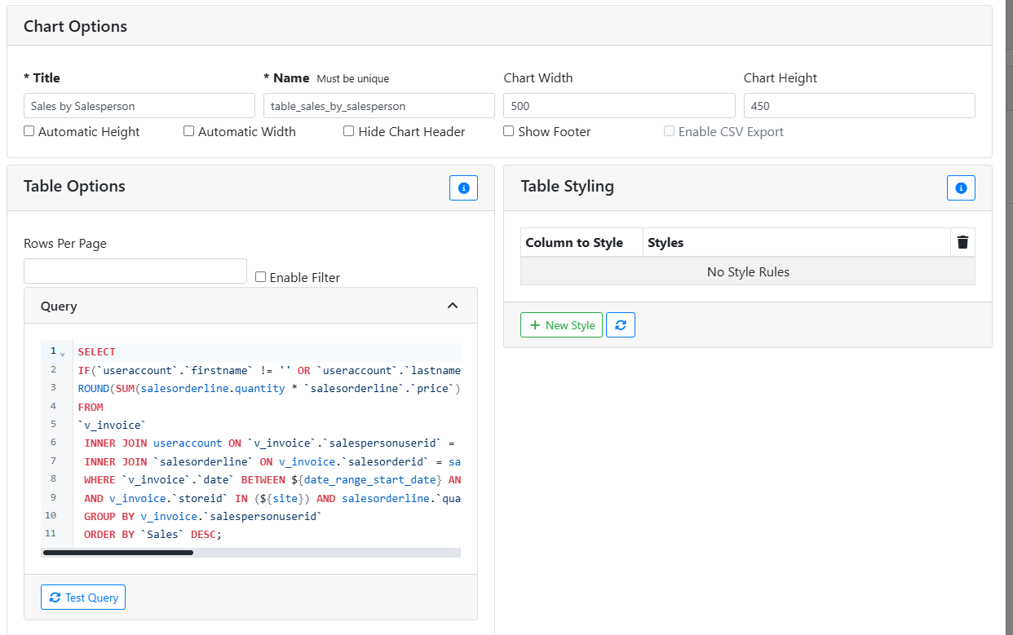1013x635 pixels.
Task: Click the trash icon in styles table header
Action: (962, 242)
